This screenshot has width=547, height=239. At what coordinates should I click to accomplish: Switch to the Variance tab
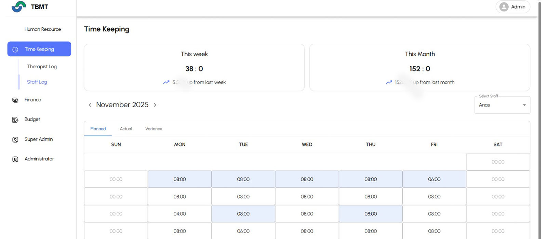click(154, 129)
